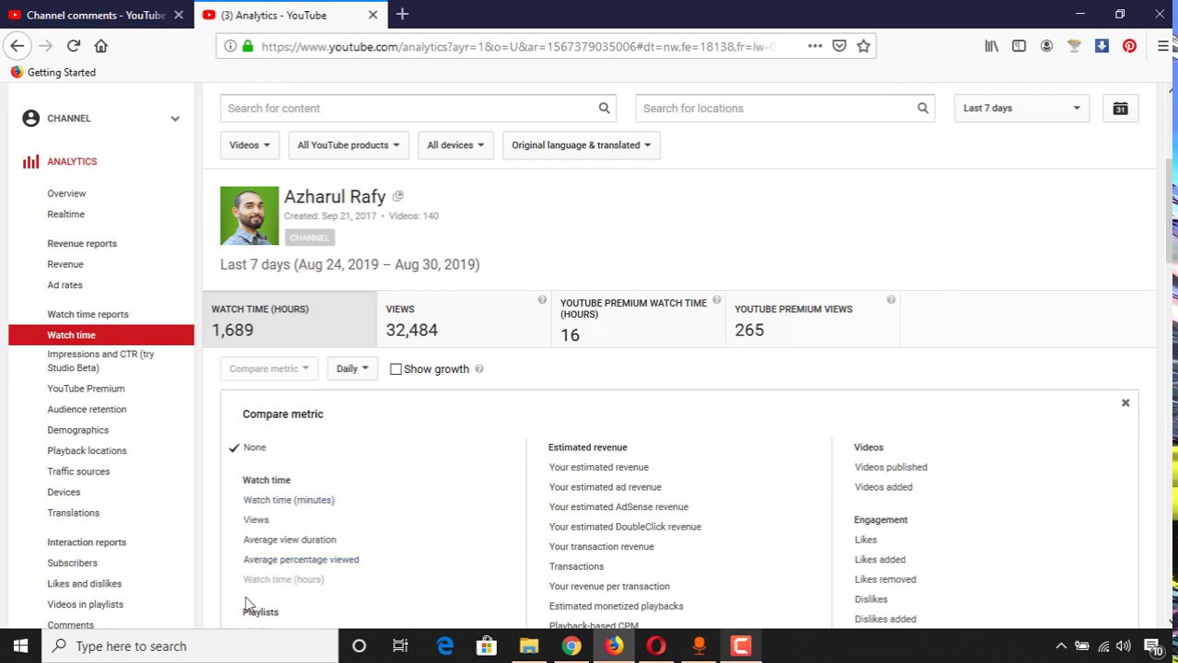The height and width of the screenshot is (663, 1178).
Task: Open the Daily granularity dropdown
Action: pos(352,368)
